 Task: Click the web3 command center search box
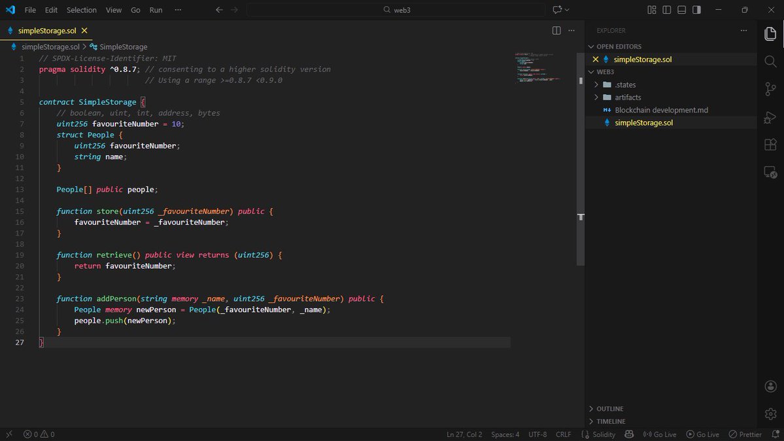(396, 10)
